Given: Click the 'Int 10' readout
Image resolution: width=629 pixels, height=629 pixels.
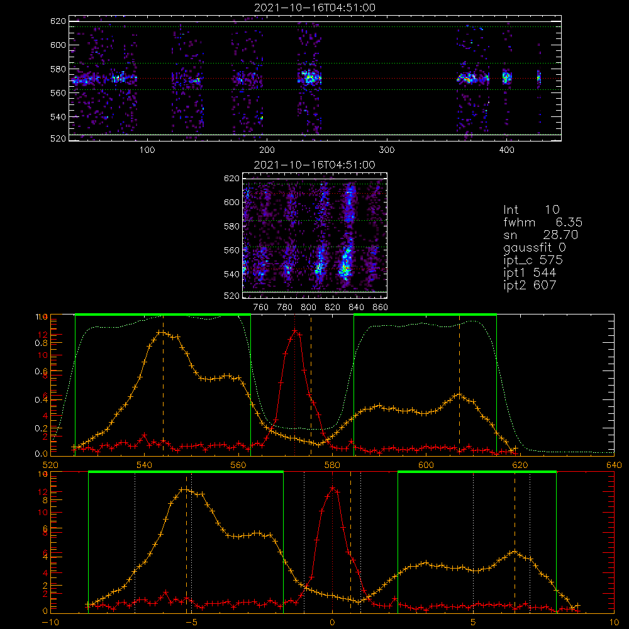Looking at the screenshot, I should pyautogui.click(x=532, y=209).
